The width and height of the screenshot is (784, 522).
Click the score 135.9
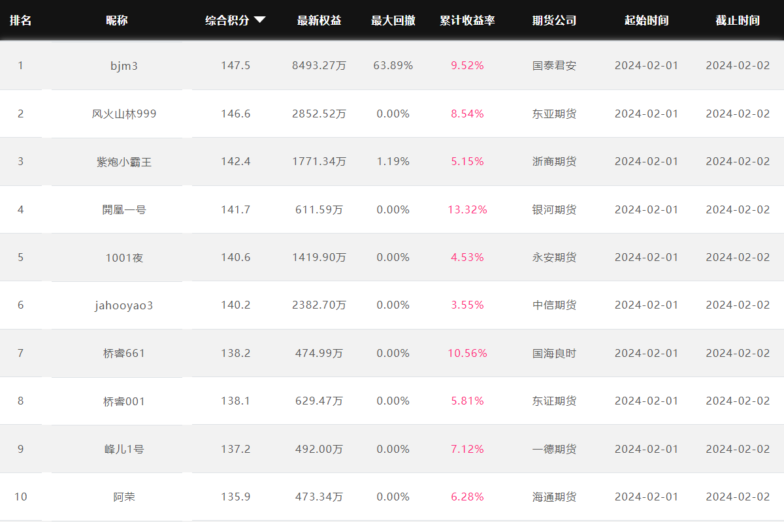pyautogui.click(x=236, y=497)
